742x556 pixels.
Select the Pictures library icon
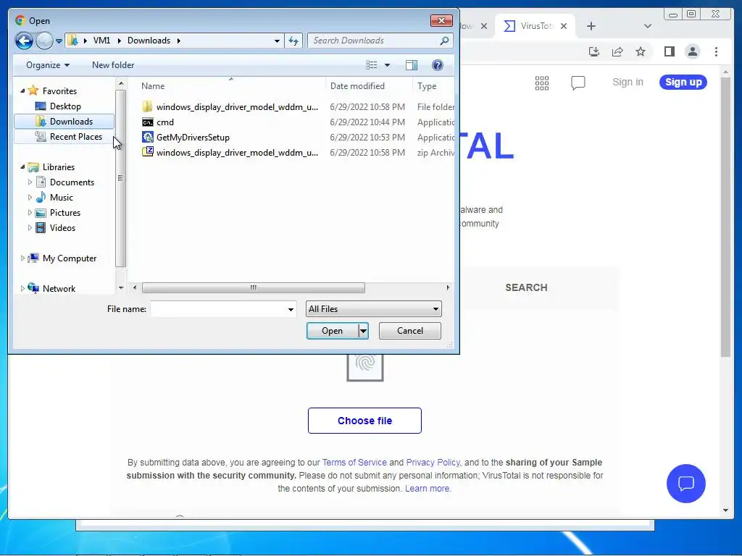point(41,213)
